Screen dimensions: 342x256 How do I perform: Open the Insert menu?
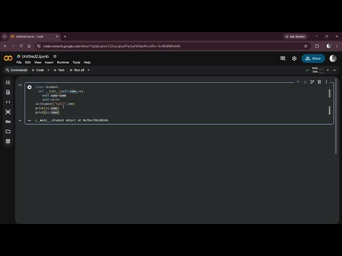[49, 62]
